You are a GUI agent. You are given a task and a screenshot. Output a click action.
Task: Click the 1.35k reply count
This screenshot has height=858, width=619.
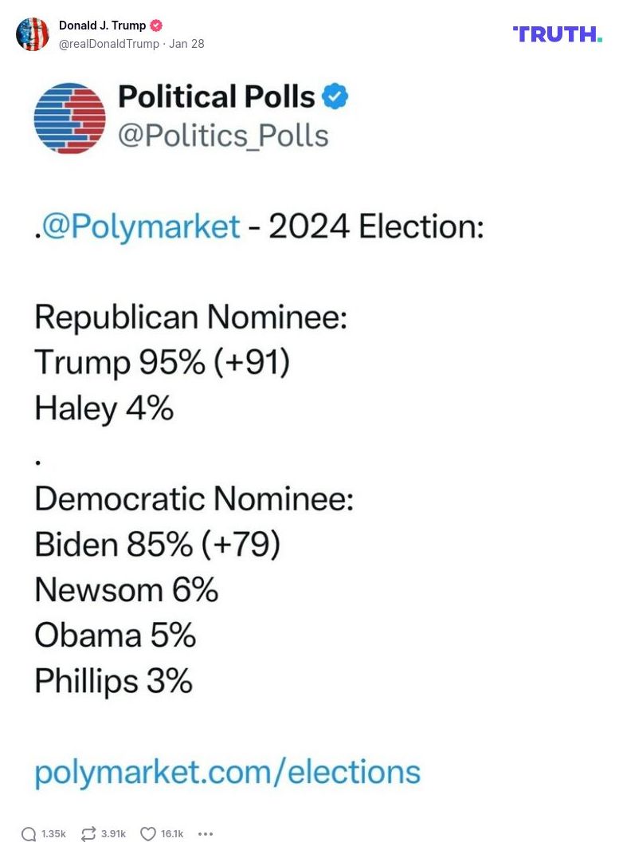pos(53,834)
